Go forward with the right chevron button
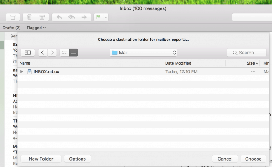This screenshot has width=272, height=167. (x=52, y=53)
